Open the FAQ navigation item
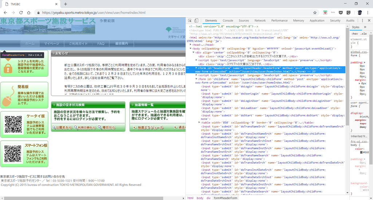The height and width of the screenshot is (200, 373). coord(101,43)
